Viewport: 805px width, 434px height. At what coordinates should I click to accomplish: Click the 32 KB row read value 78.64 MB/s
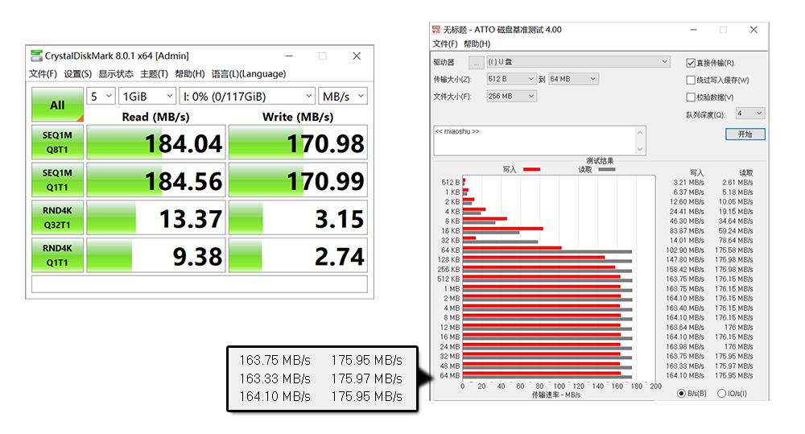pos(736,241)
